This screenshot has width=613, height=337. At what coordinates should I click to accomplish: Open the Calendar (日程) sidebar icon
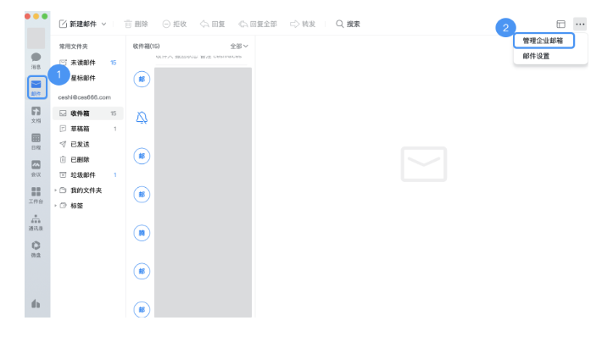click(36, 141)
